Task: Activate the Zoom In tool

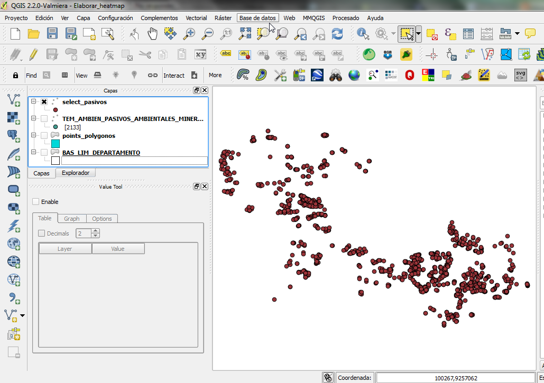Action: [x=189, y=34]
